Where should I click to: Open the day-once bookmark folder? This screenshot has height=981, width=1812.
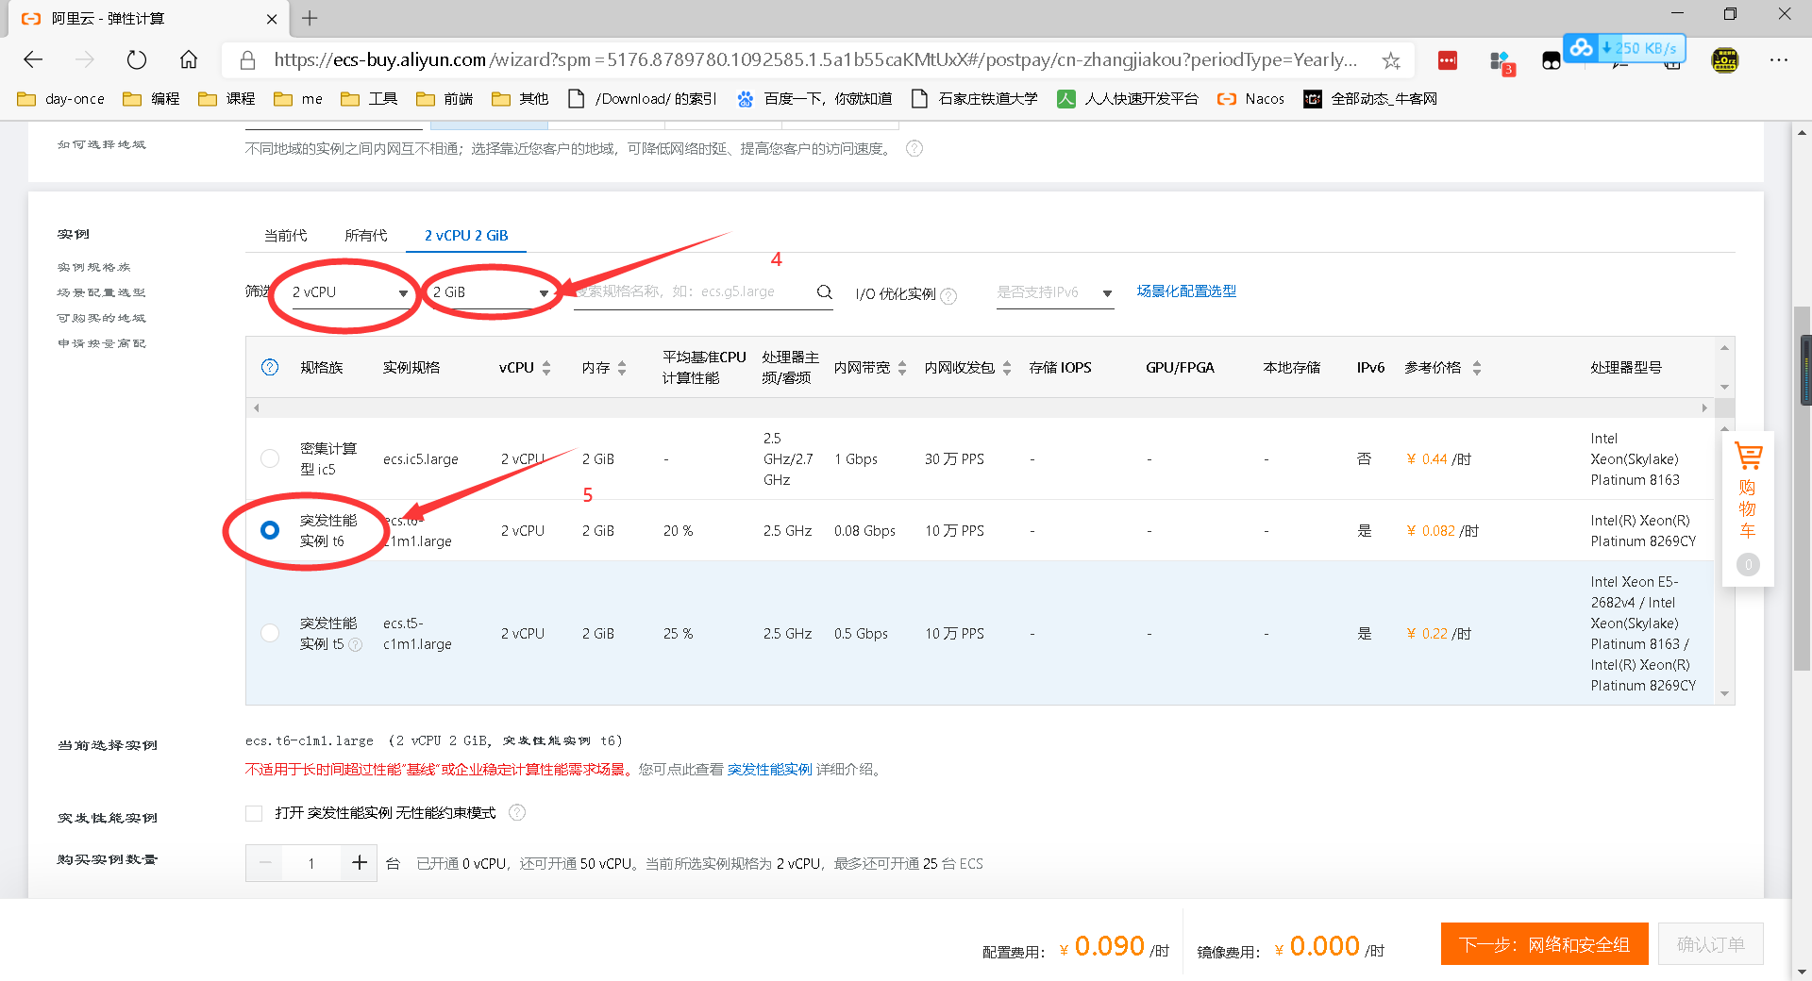coord(60,98)
